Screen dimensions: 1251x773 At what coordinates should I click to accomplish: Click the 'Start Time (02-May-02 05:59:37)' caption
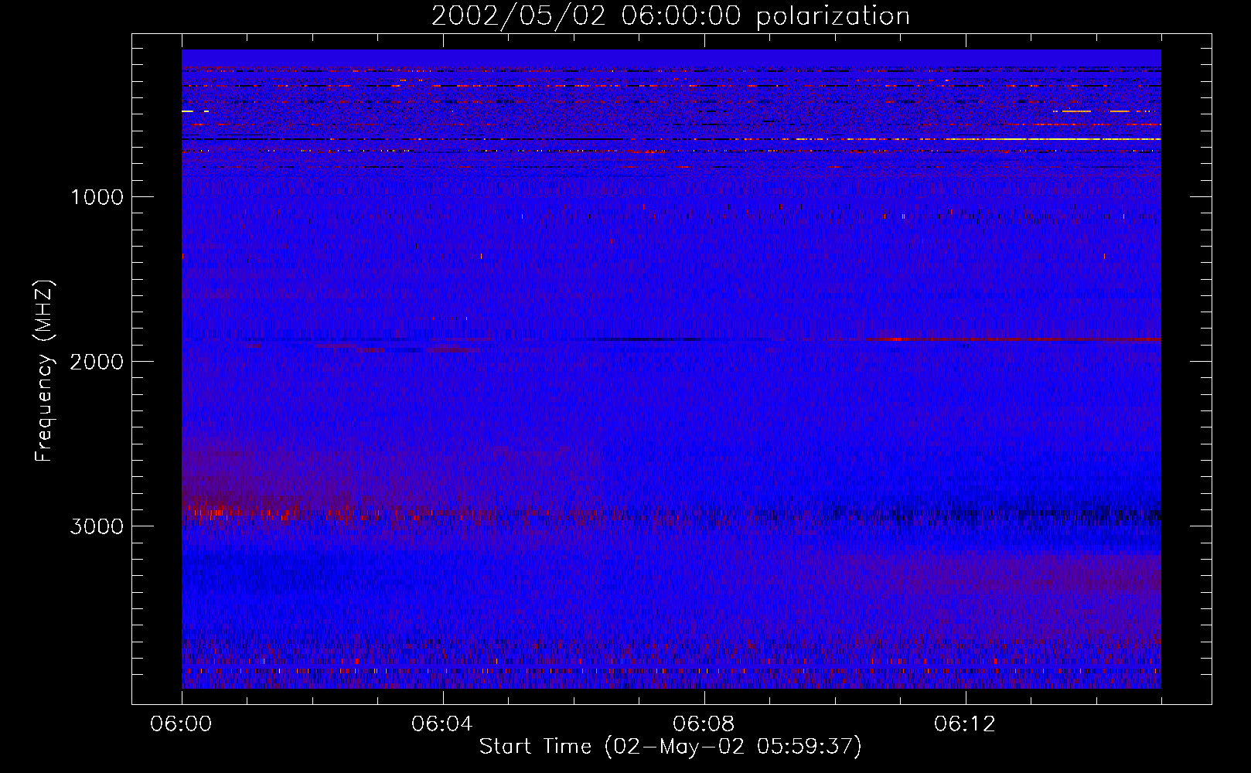coord(670,747)
